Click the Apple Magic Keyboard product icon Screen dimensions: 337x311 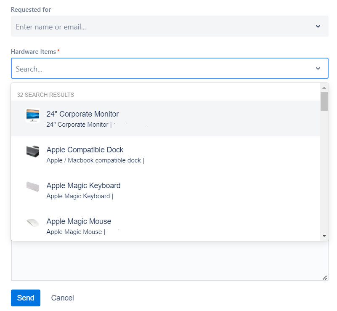point(33,186)
